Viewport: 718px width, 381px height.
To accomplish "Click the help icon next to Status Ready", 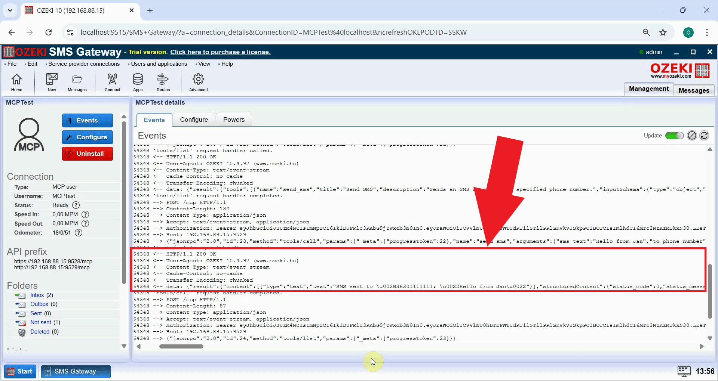I will (76, 205).
